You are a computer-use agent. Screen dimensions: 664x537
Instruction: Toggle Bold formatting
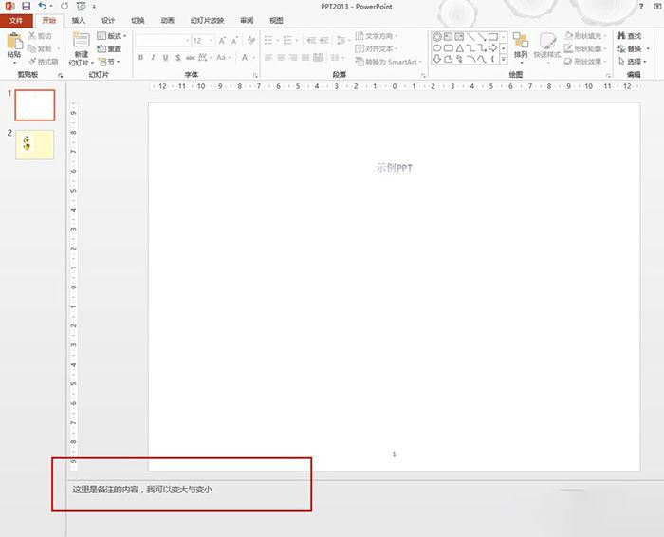pos(140,58)
